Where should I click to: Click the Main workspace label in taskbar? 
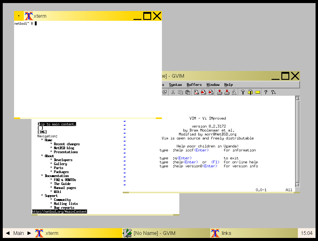pyautogui.click(x=18, y=233)
